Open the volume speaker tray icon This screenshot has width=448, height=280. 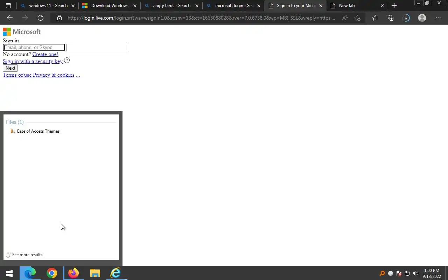[416, 273]
